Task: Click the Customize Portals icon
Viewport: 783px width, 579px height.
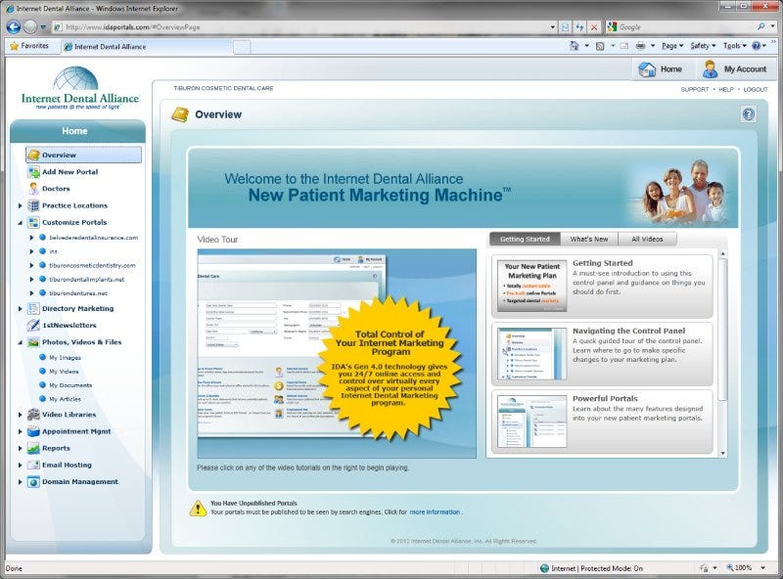Action: [x=33, y=222]
